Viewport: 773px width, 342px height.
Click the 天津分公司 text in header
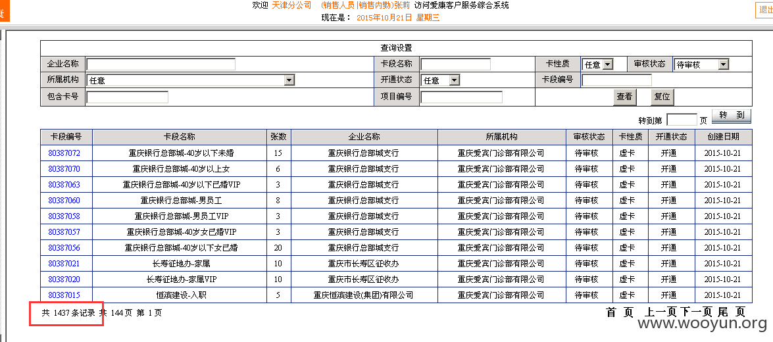pos(292,5)
